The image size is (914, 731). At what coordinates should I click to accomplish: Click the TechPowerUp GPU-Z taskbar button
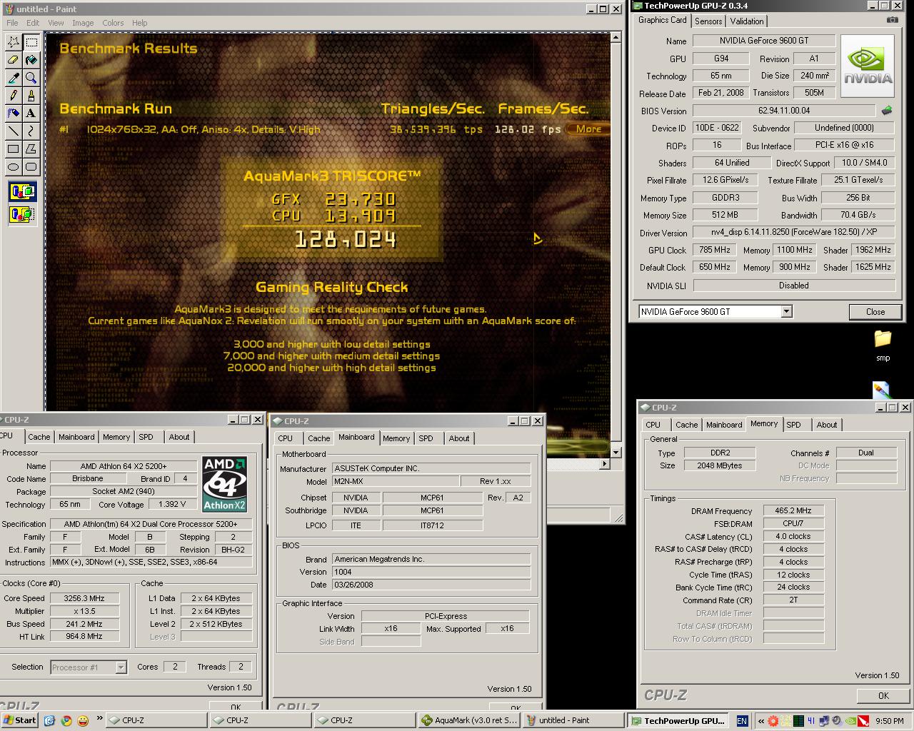678,720
